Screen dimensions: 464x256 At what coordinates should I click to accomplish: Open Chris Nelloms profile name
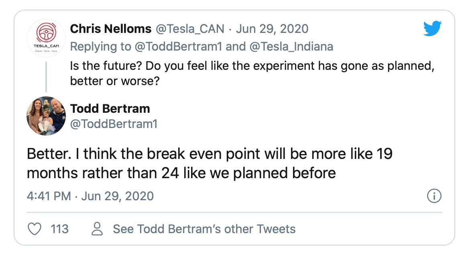click(111, 29)
